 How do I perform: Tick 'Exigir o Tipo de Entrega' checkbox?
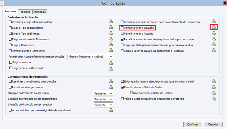coord(10,34)
